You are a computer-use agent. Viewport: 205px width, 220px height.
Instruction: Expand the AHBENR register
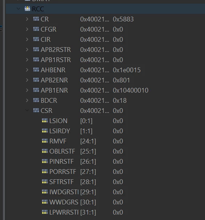[x=27, y=70]
